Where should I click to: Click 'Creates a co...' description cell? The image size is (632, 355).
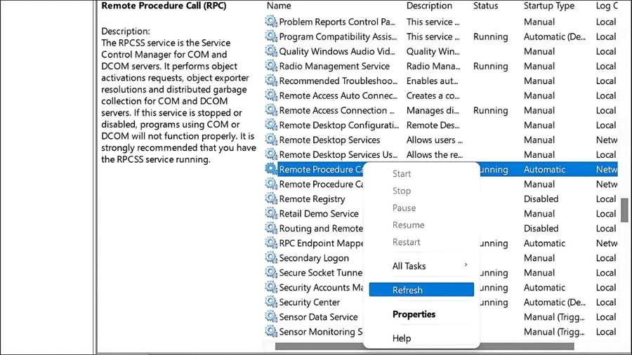pos(433,95)
